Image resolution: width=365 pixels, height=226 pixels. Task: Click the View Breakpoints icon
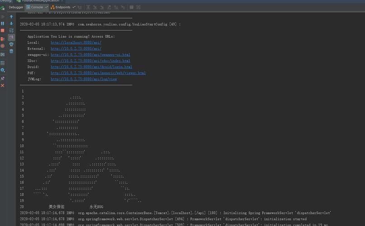[3, 39]
